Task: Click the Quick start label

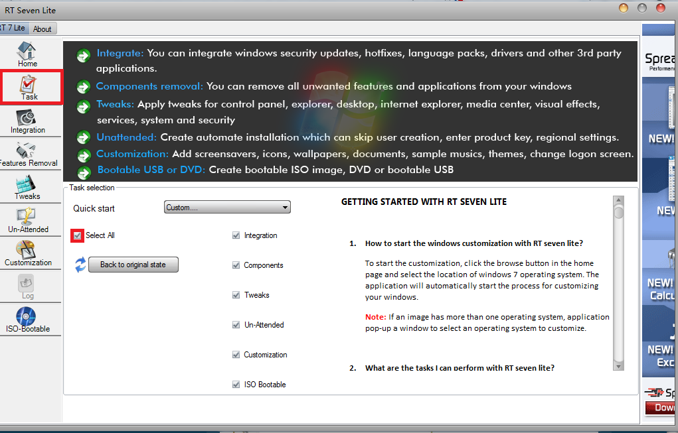Action: coord(94,208)
